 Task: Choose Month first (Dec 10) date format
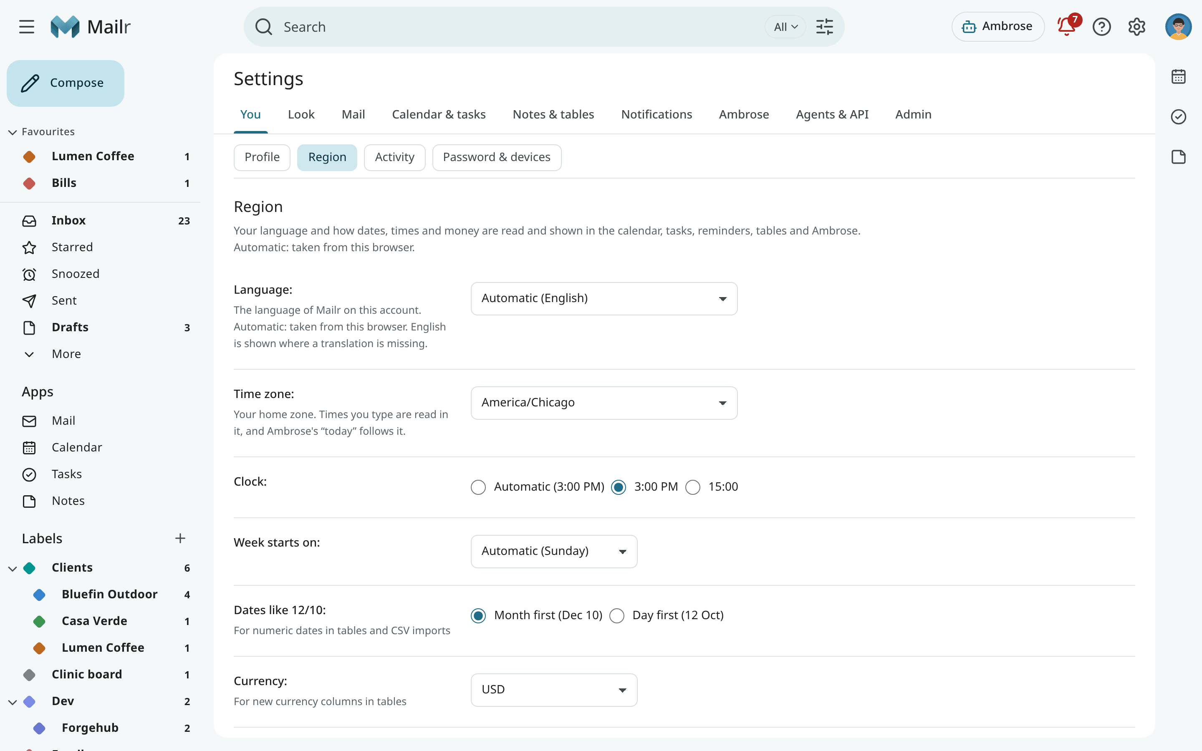click(478, 616)
